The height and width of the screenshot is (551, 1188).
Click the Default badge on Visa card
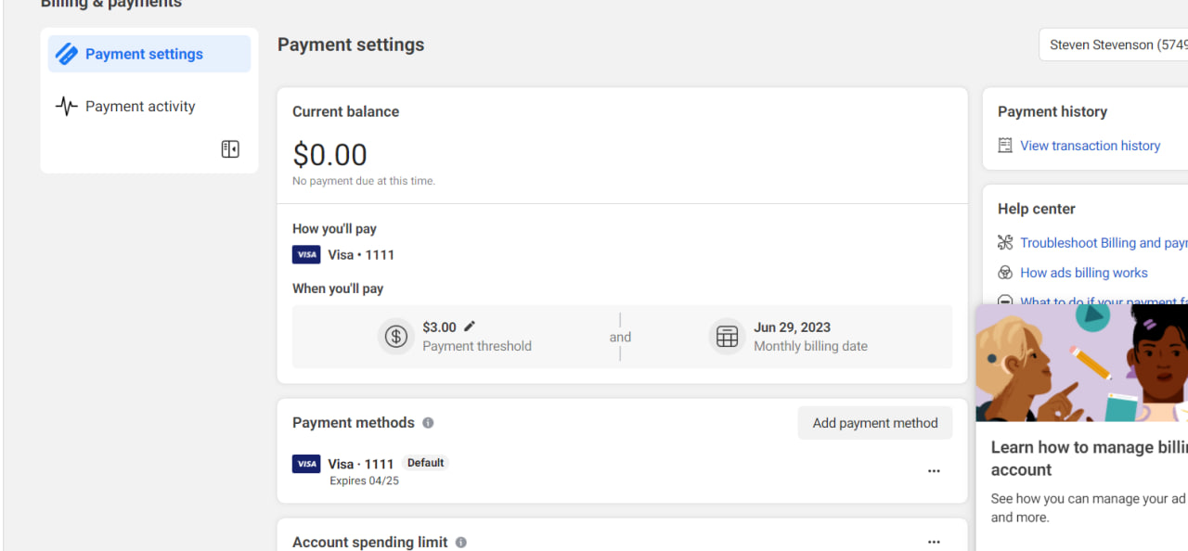(426, 463)
